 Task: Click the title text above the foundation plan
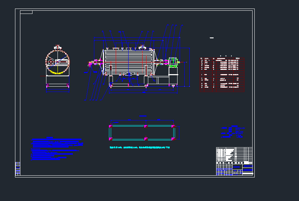143,116
